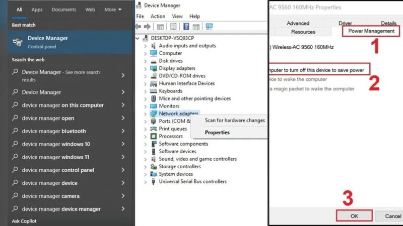The height and width of the screenshot is (226, 403).
Task: Click the Back arrow in Device Manager toolbar
Action: coord(139,27)
